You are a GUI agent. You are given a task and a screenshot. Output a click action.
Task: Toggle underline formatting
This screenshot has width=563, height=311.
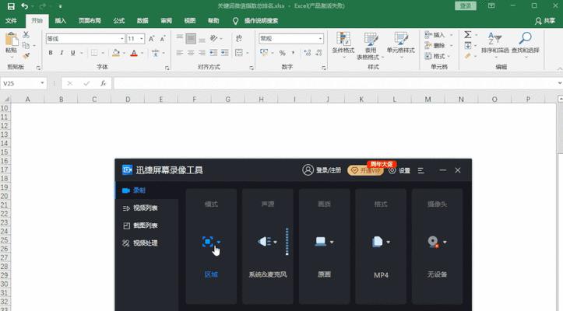coord(73,53)
